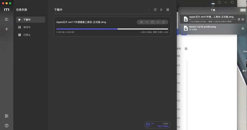This screenshot has width=247, height=130.
Task: Remove the Apple芯片 win11 task with X
Action: [147, 22]
